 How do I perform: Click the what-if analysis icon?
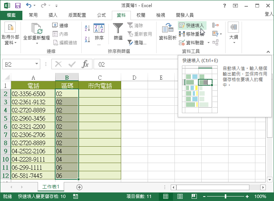pos(215,34)
